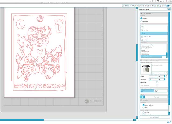Screen dimensions: 172x124
Task: Adjust Thickness value with stepper arrows
Action: coord(165,79)
